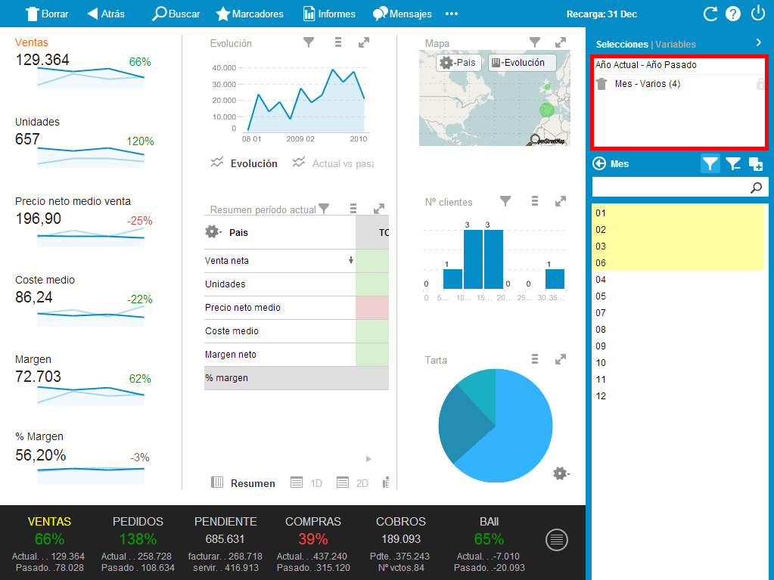774x580 pixels.
Task: Delete the Mes selection with trash icon
Action: click(601, 84)
